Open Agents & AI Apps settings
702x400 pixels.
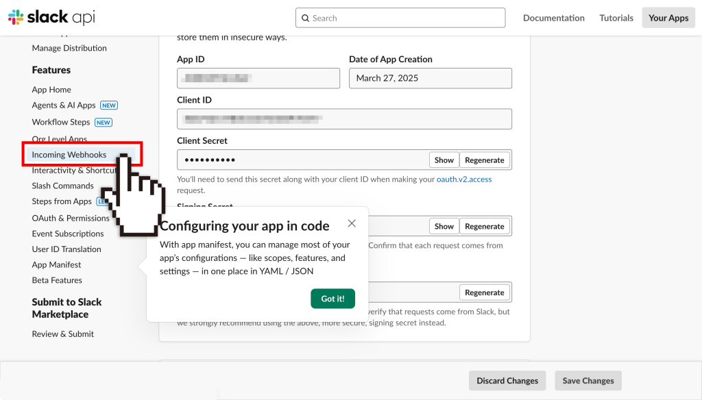(x=64, y=105)
